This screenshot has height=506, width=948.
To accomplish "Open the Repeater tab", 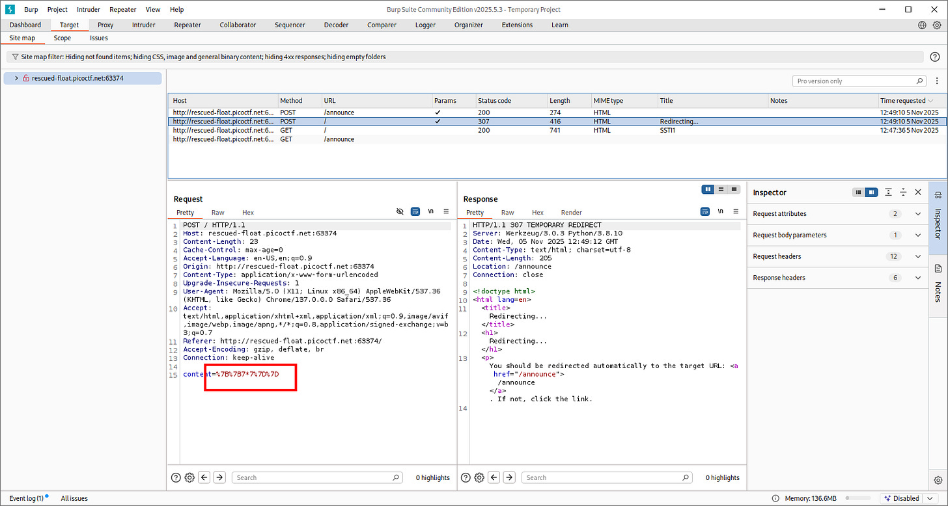I will pyautogui.click(x=188, y=25).
